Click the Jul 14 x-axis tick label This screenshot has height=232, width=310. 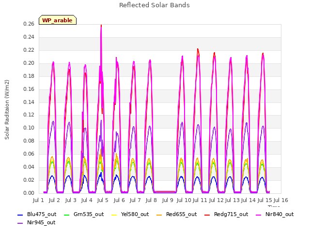(248, 200)
